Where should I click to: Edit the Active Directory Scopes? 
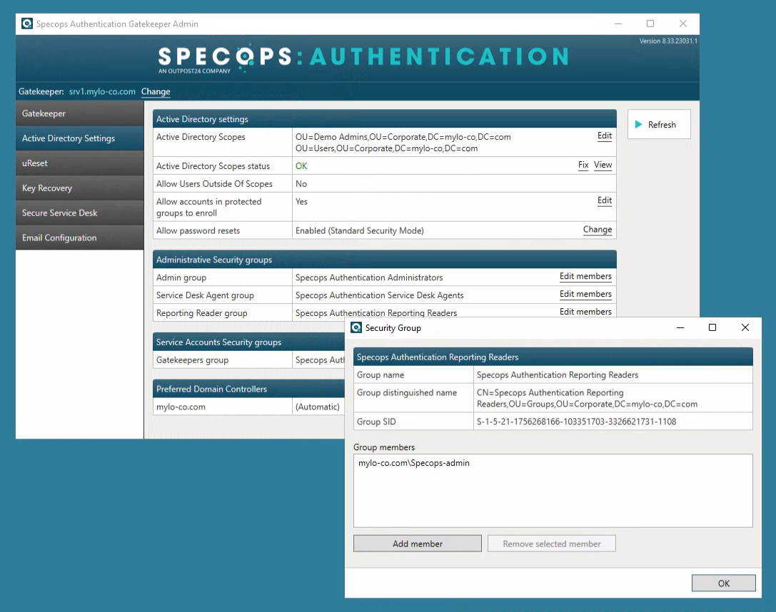tap(604, 136)
